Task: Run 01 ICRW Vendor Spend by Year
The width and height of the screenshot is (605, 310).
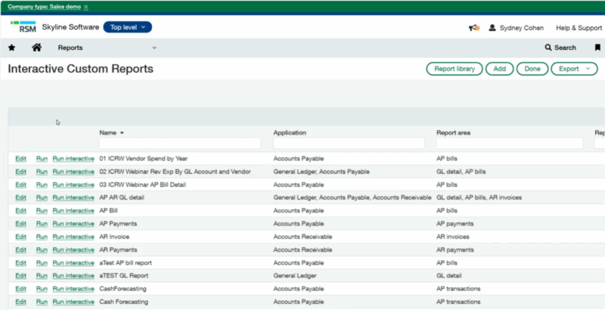Action: [x=42, y=159]
